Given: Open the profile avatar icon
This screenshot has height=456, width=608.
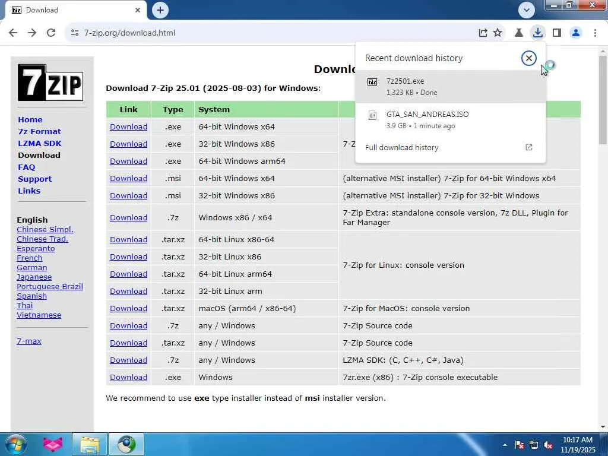Looking at the screenshot, I should click(x=576, y=33).
